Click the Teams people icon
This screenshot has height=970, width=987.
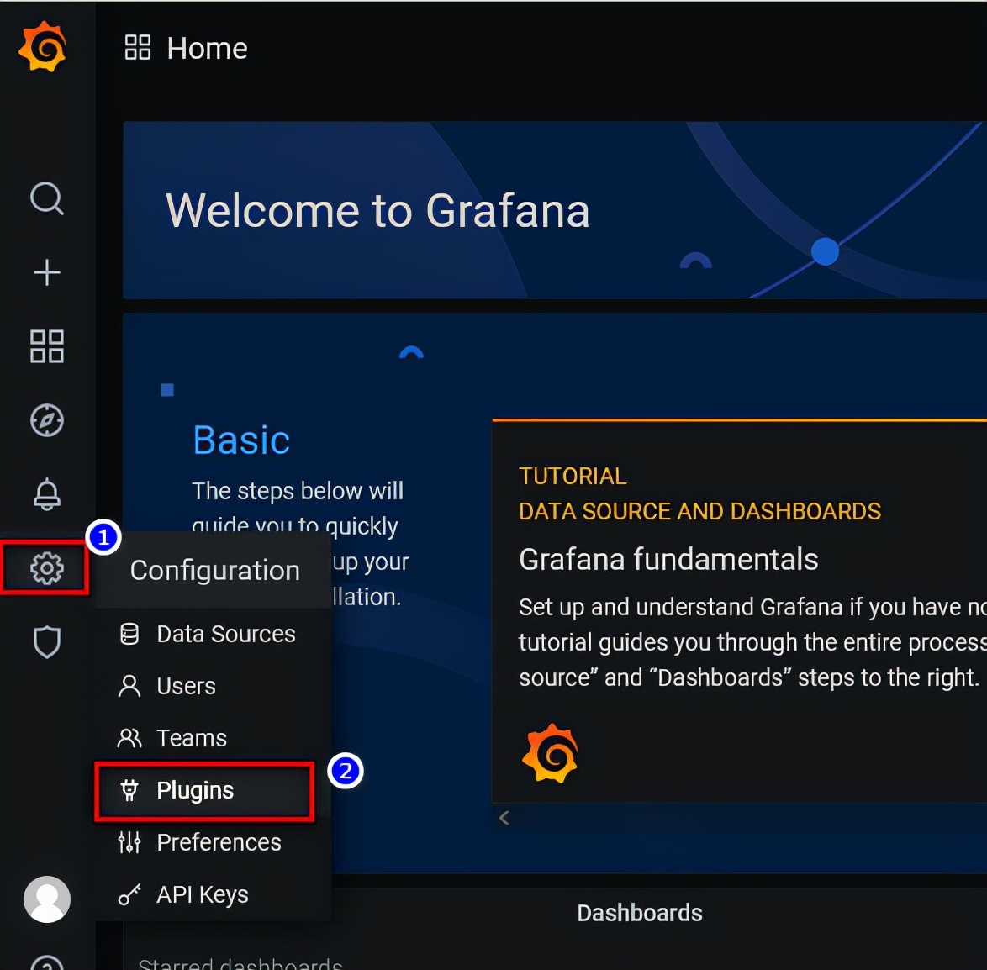click(x=129, y=738)
